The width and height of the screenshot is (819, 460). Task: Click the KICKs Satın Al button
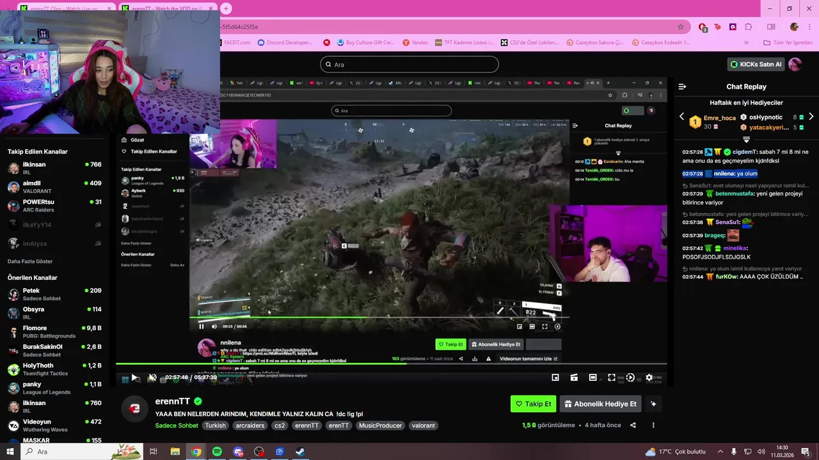pyautogui.click(x=756, y=65)
